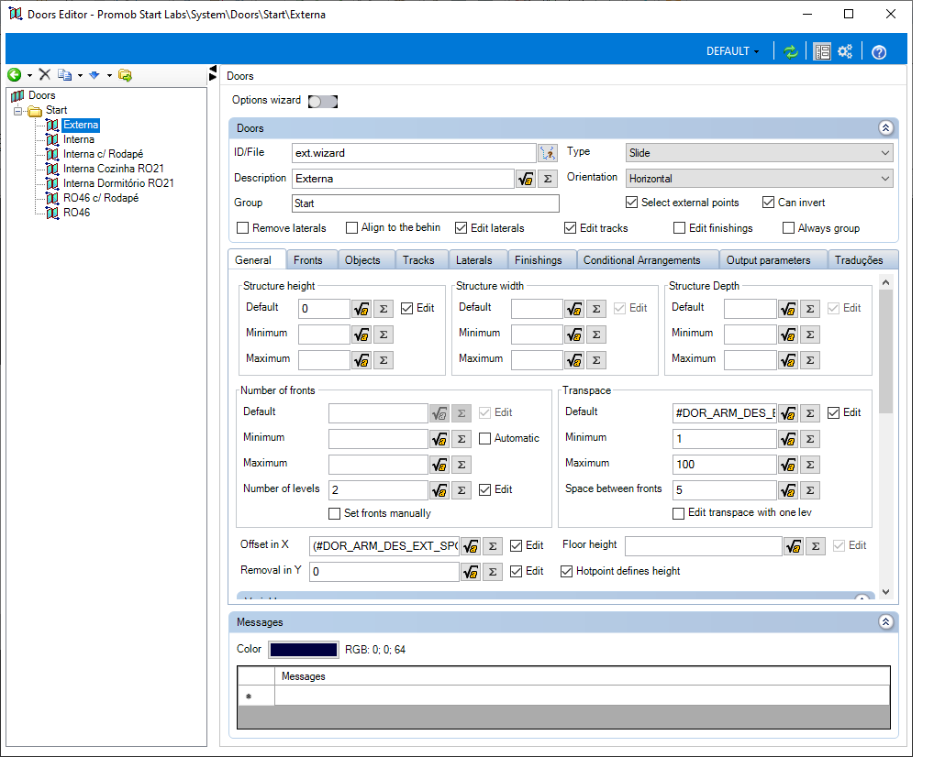This screenshot has width=934, height=757.
Task: Select Interna Cozinha RO21 in tree
Action: click(x=114, y=169)
